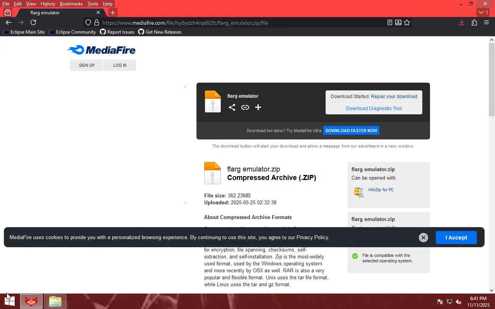Open the Edit menu
495x309 pixels.
(x=18, y=4)
